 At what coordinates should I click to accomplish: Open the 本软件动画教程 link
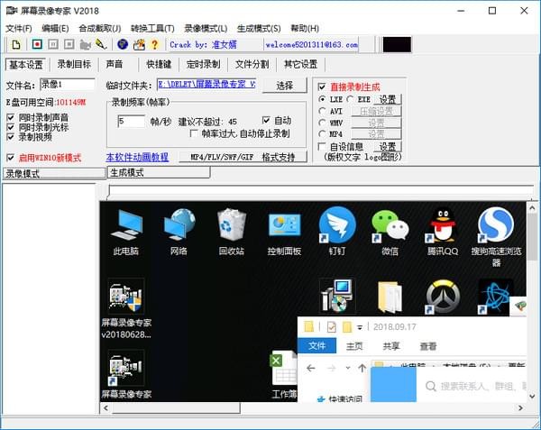[x=137, y=157]
